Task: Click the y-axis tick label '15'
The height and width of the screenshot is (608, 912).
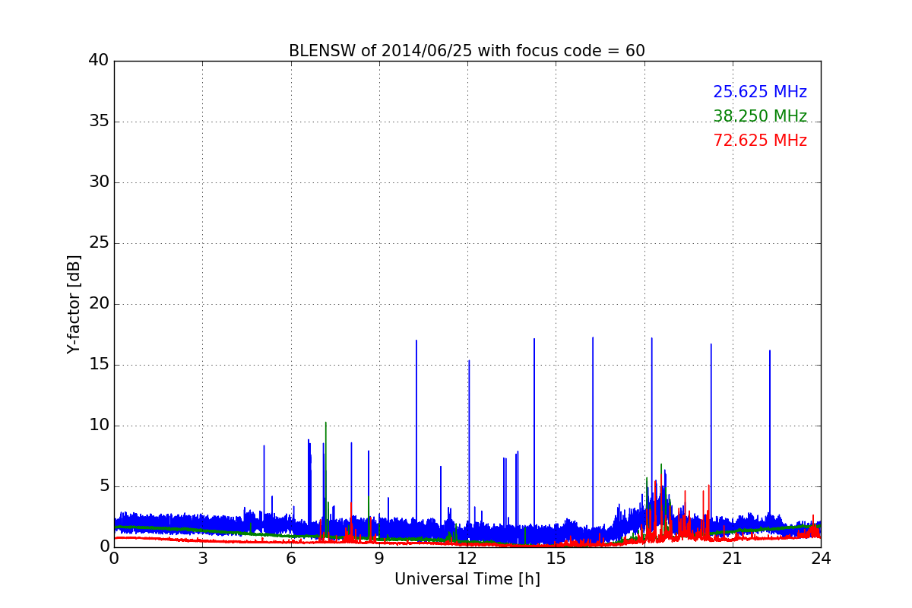Action: (x=99, y=365)
